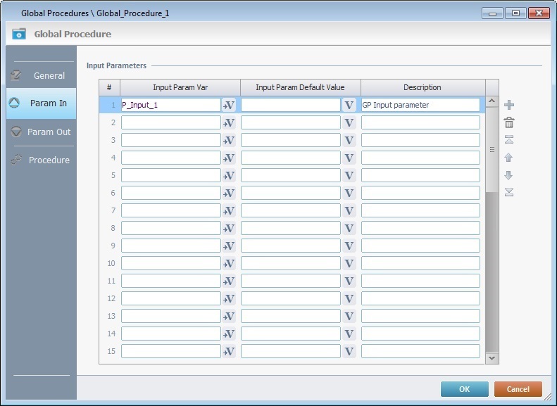Click the delete row trash icon
557x406 pixels.
tap(509, 122)
